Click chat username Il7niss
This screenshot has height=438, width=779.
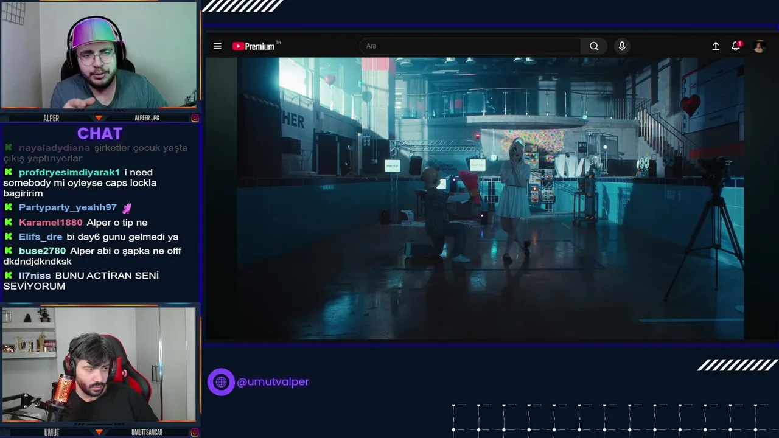pyautogui.click(x=35, y=276)
